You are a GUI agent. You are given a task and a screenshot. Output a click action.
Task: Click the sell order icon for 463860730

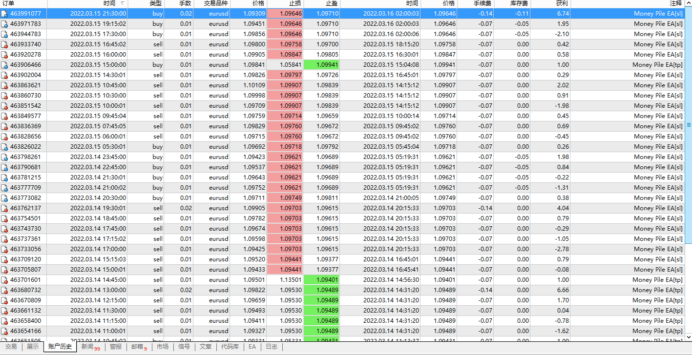tap(4, 96)
